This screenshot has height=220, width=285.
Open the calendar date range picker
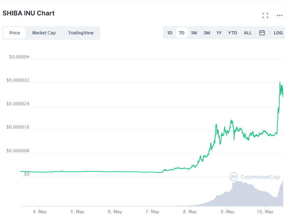click(262, 33)
